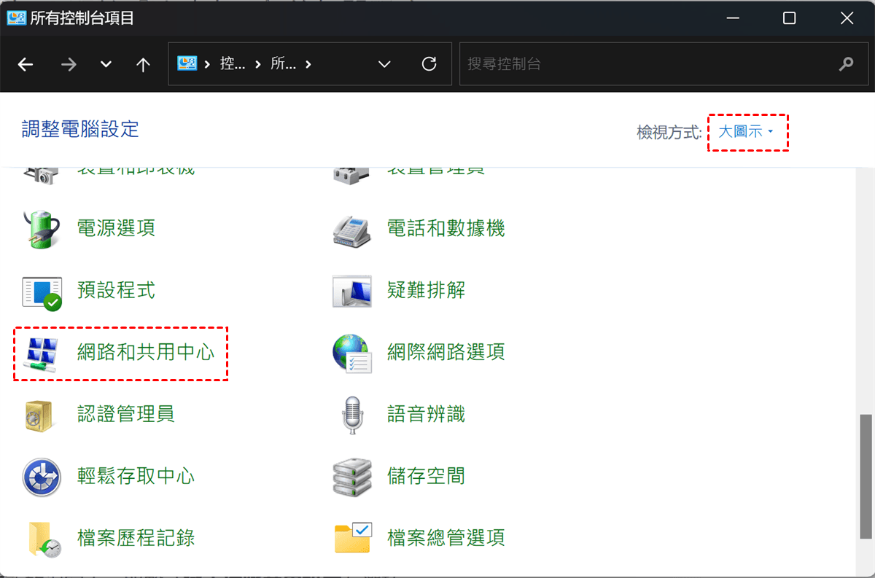Viewport: 875px width, 578px height.
Task: Go back using the back arrow
Action: pyautogui.click(x=26, y=64)
